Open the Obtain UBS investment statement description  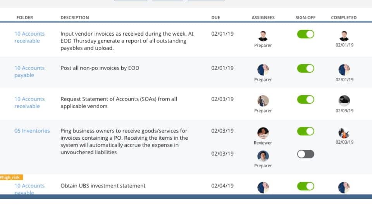pyautogui.click(x=103, y=186)
